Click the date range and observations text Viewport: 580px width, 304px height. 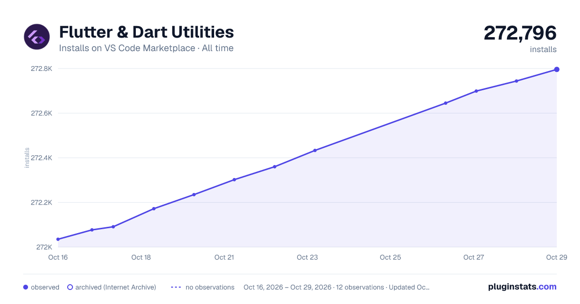point(336,287)
